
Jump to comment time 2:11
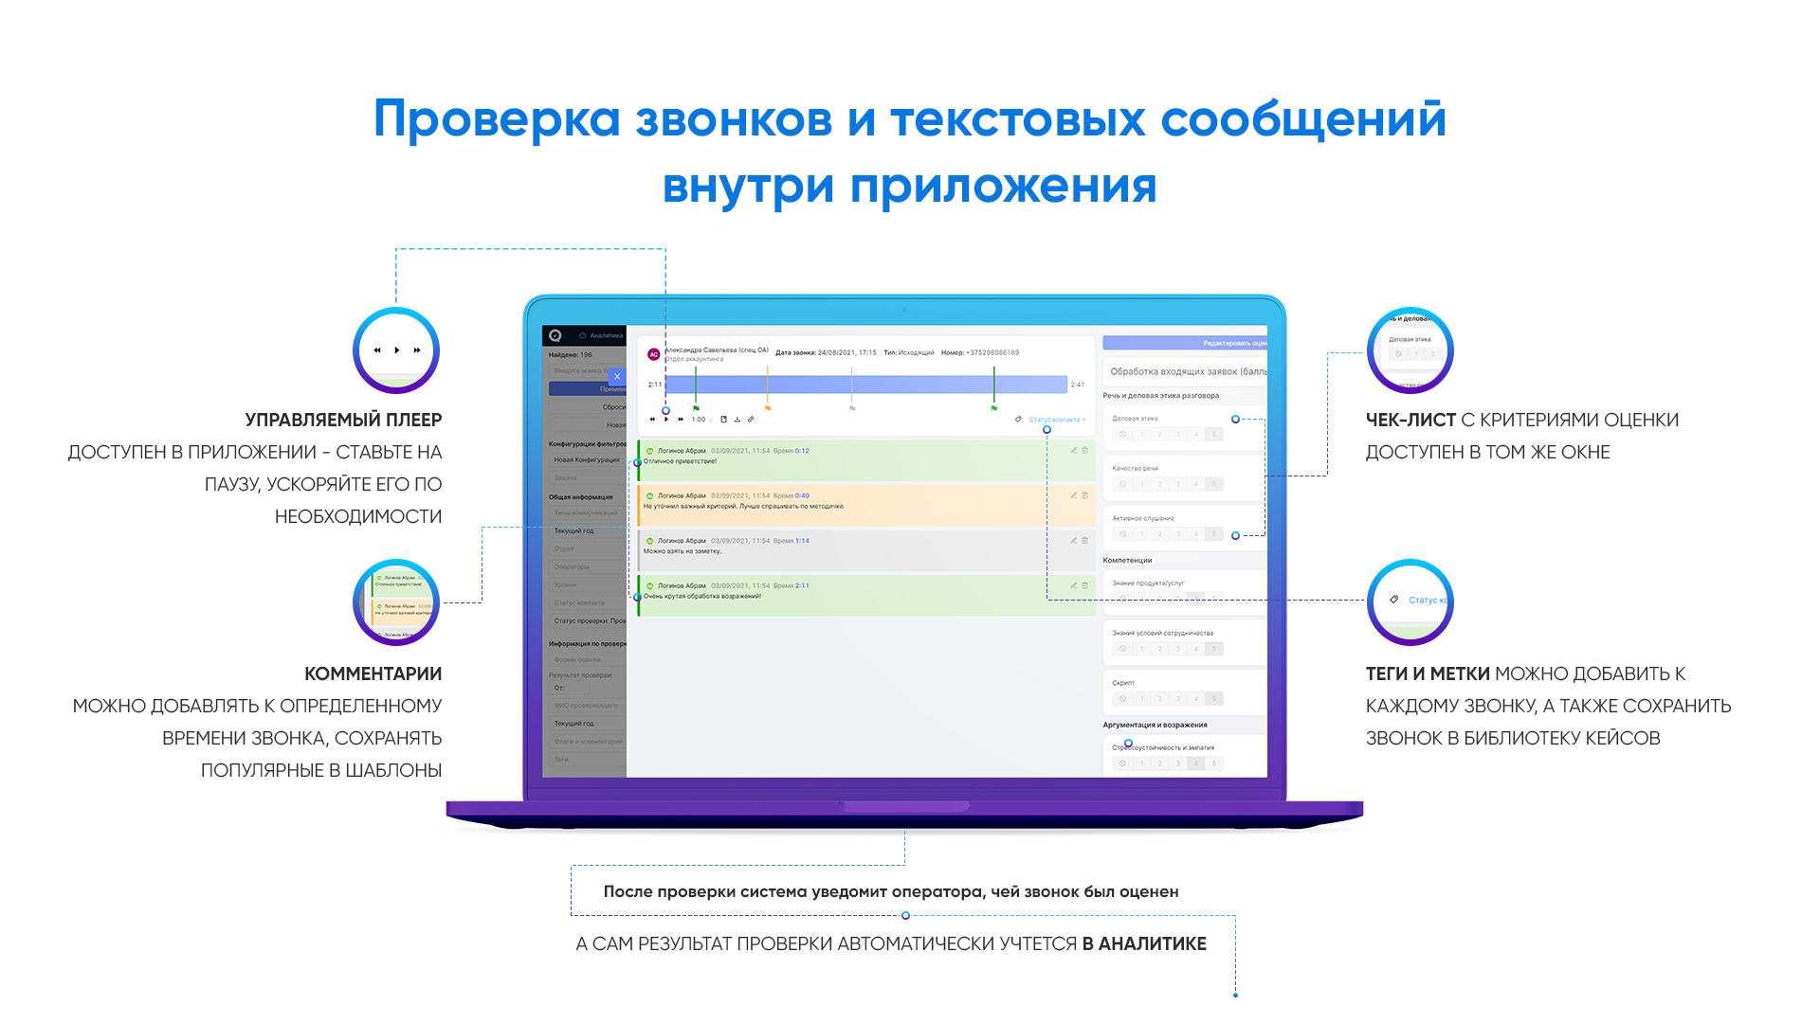click(x=802, y=585)
